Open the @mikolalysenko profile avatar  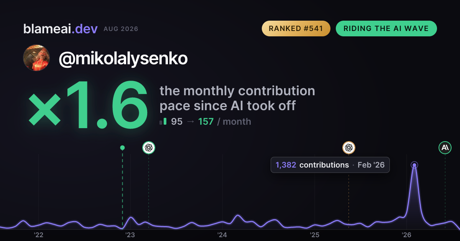36,58
